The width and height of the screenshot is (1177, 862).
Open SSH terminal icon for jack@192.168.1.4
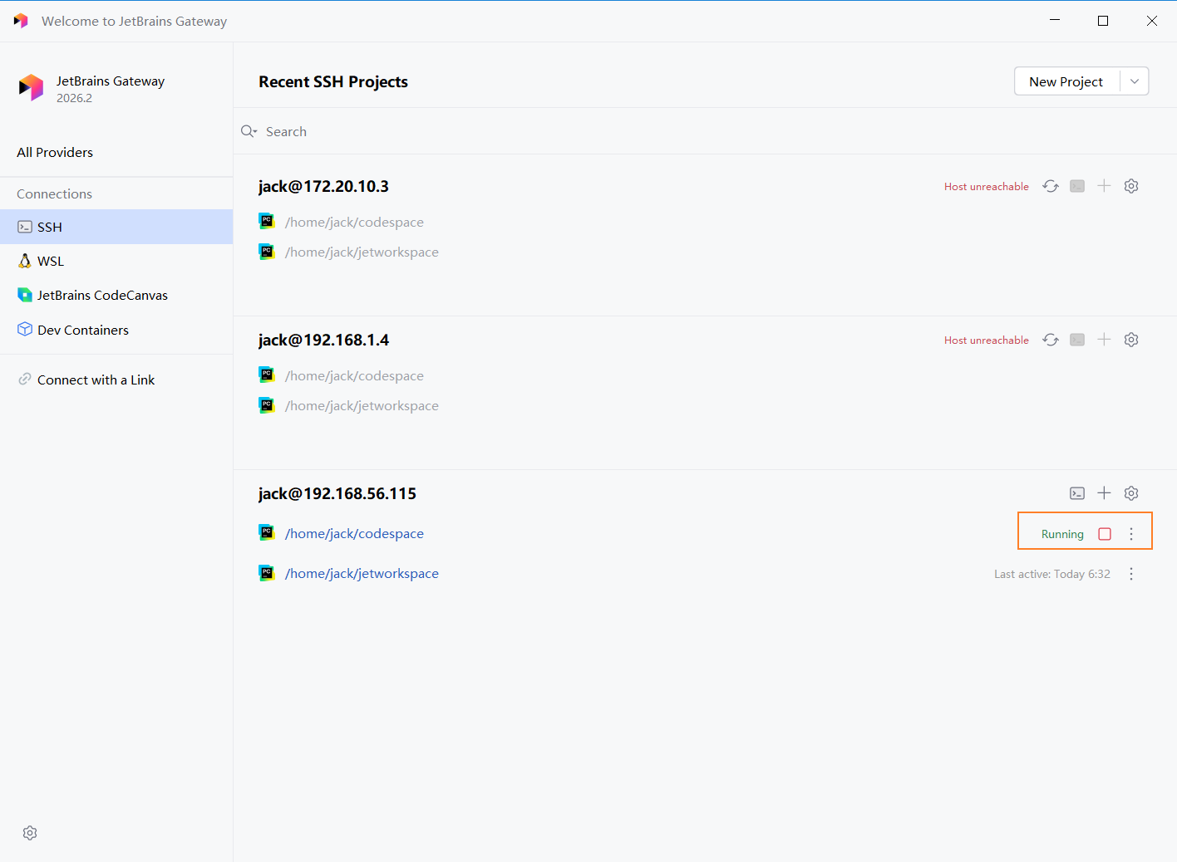[1077, 340]
